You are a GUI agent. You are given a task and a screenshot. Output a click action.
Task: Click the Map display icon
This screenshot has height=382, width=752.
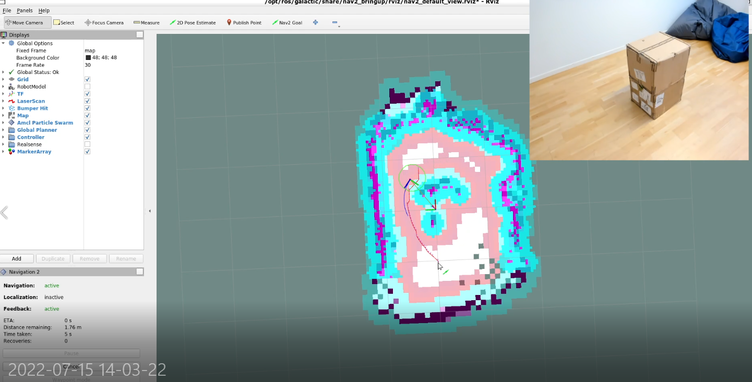point(11,116)
